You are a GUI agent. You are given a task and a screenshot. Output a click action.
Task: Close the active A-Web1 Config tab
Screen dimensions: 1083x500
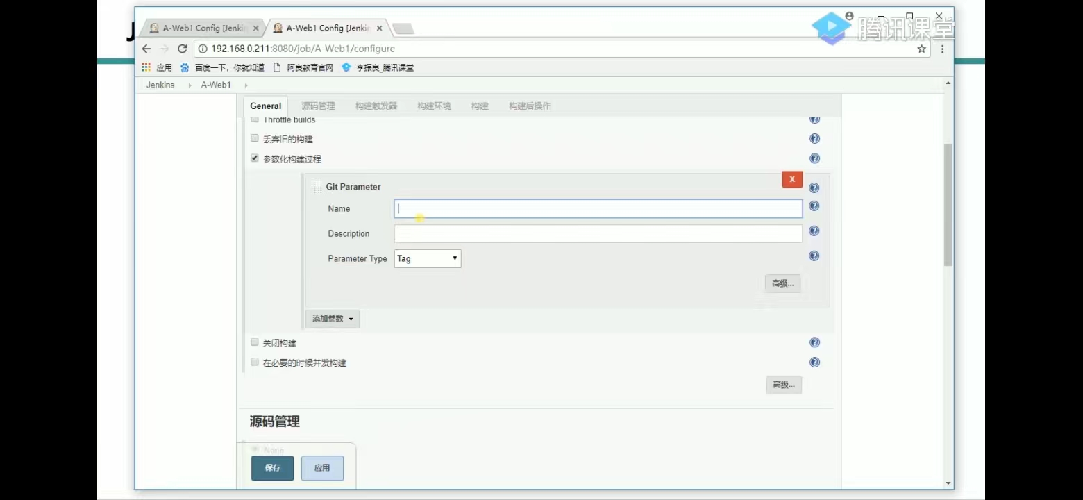379,28
